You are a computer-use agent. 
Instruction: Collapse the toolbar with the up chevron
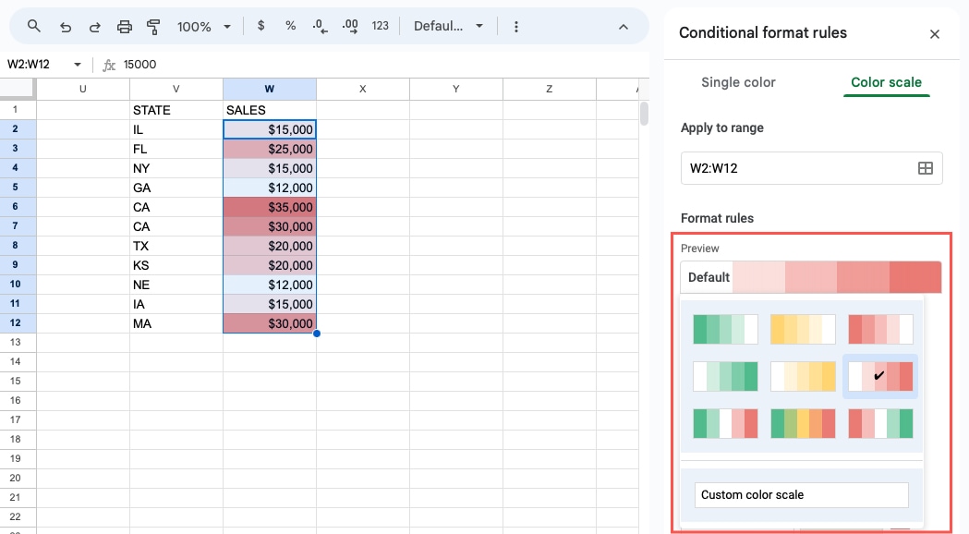point(623,27)
